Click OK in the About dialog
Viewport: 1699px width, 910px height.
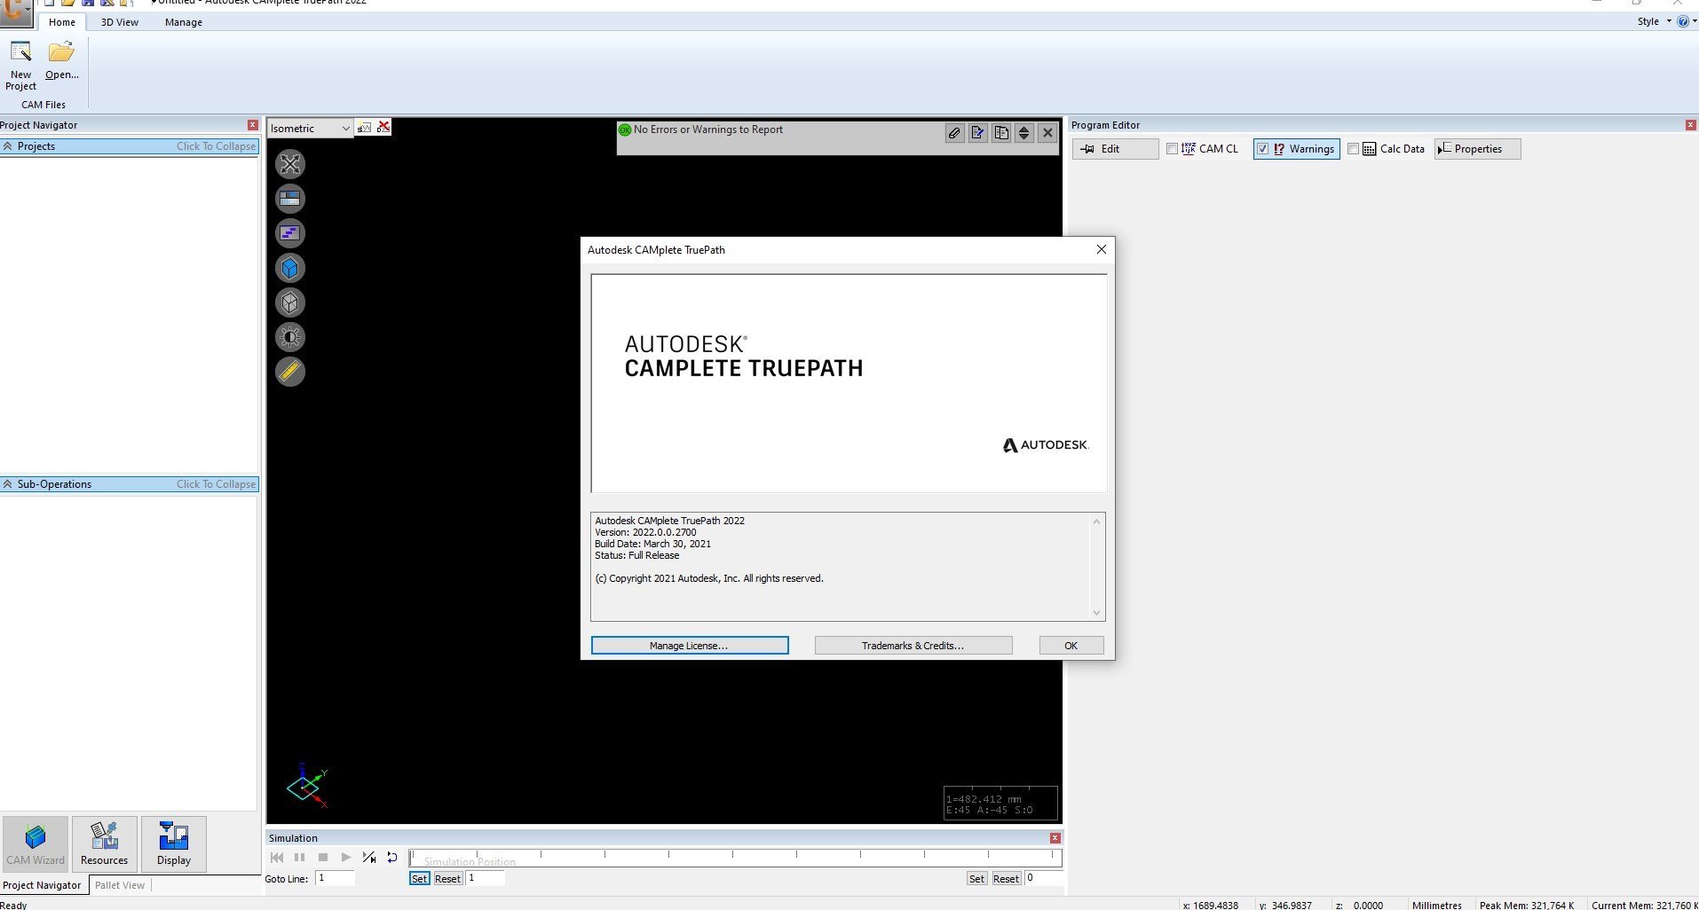tap(1071, 646)
